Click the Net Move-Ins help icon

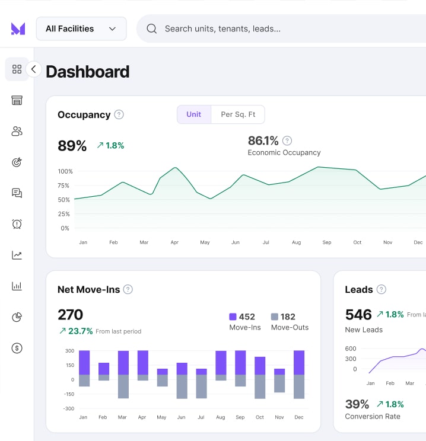pyautogui.click(x=128, y=289)
